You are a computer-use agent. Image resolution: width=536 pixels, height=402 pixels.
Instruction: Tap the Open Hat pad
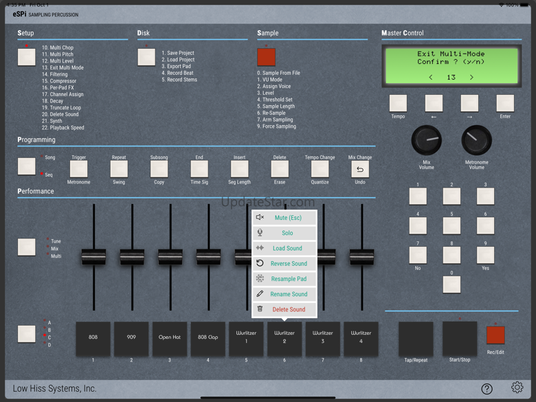click(170, 339)
